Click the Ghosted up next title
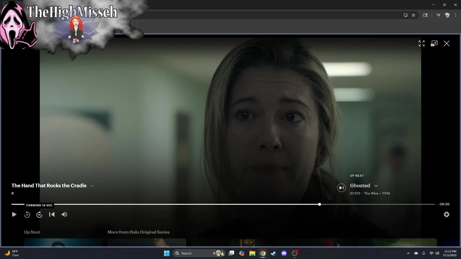Screen dimensions: 461x259 click(x=360, y=186)
